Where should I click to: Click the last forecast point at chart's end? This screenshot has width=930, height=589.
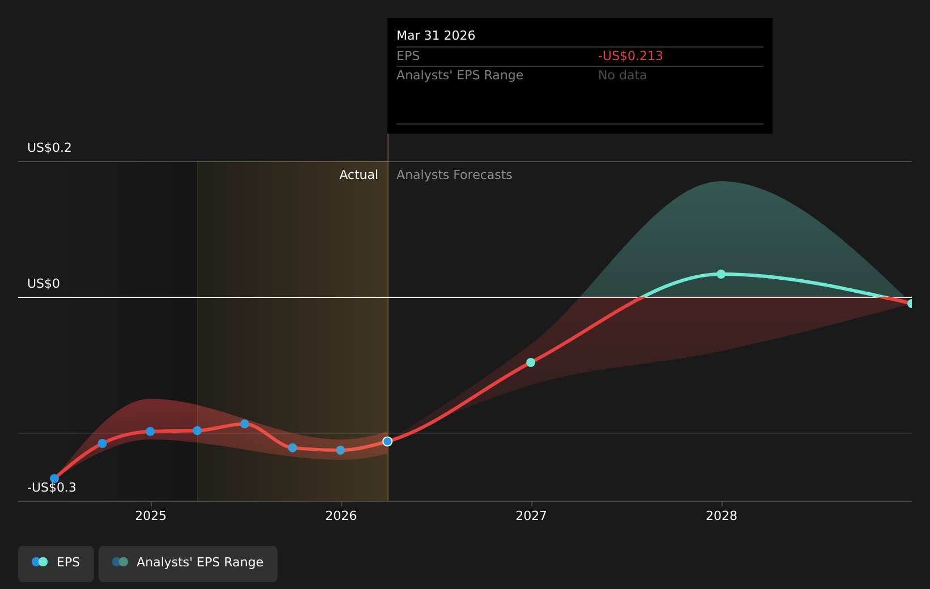coord(911,304)
